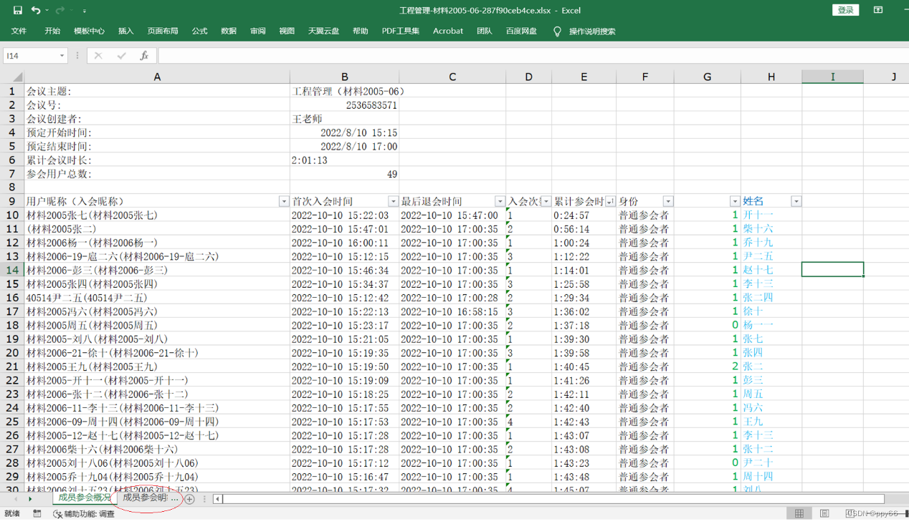Viewport: 909px width, 524px height.
Task: Open the 天翼云盘 tab
Action: (323, 31)
